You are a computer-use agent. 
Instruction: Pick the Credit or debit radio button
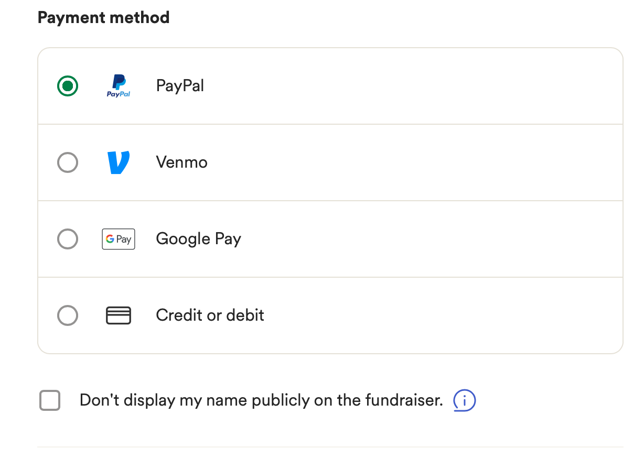[x=68, y=315]
